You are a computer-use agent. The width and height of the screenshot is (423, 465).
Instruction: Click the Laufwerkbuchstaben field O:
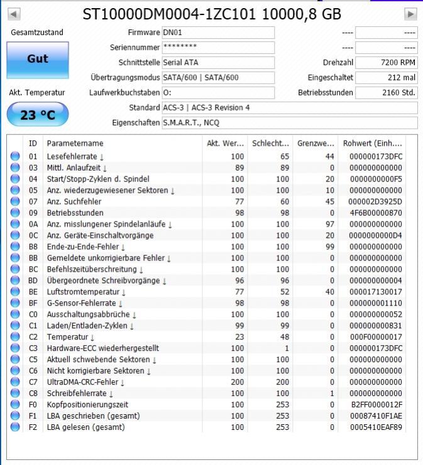(218, 93)
